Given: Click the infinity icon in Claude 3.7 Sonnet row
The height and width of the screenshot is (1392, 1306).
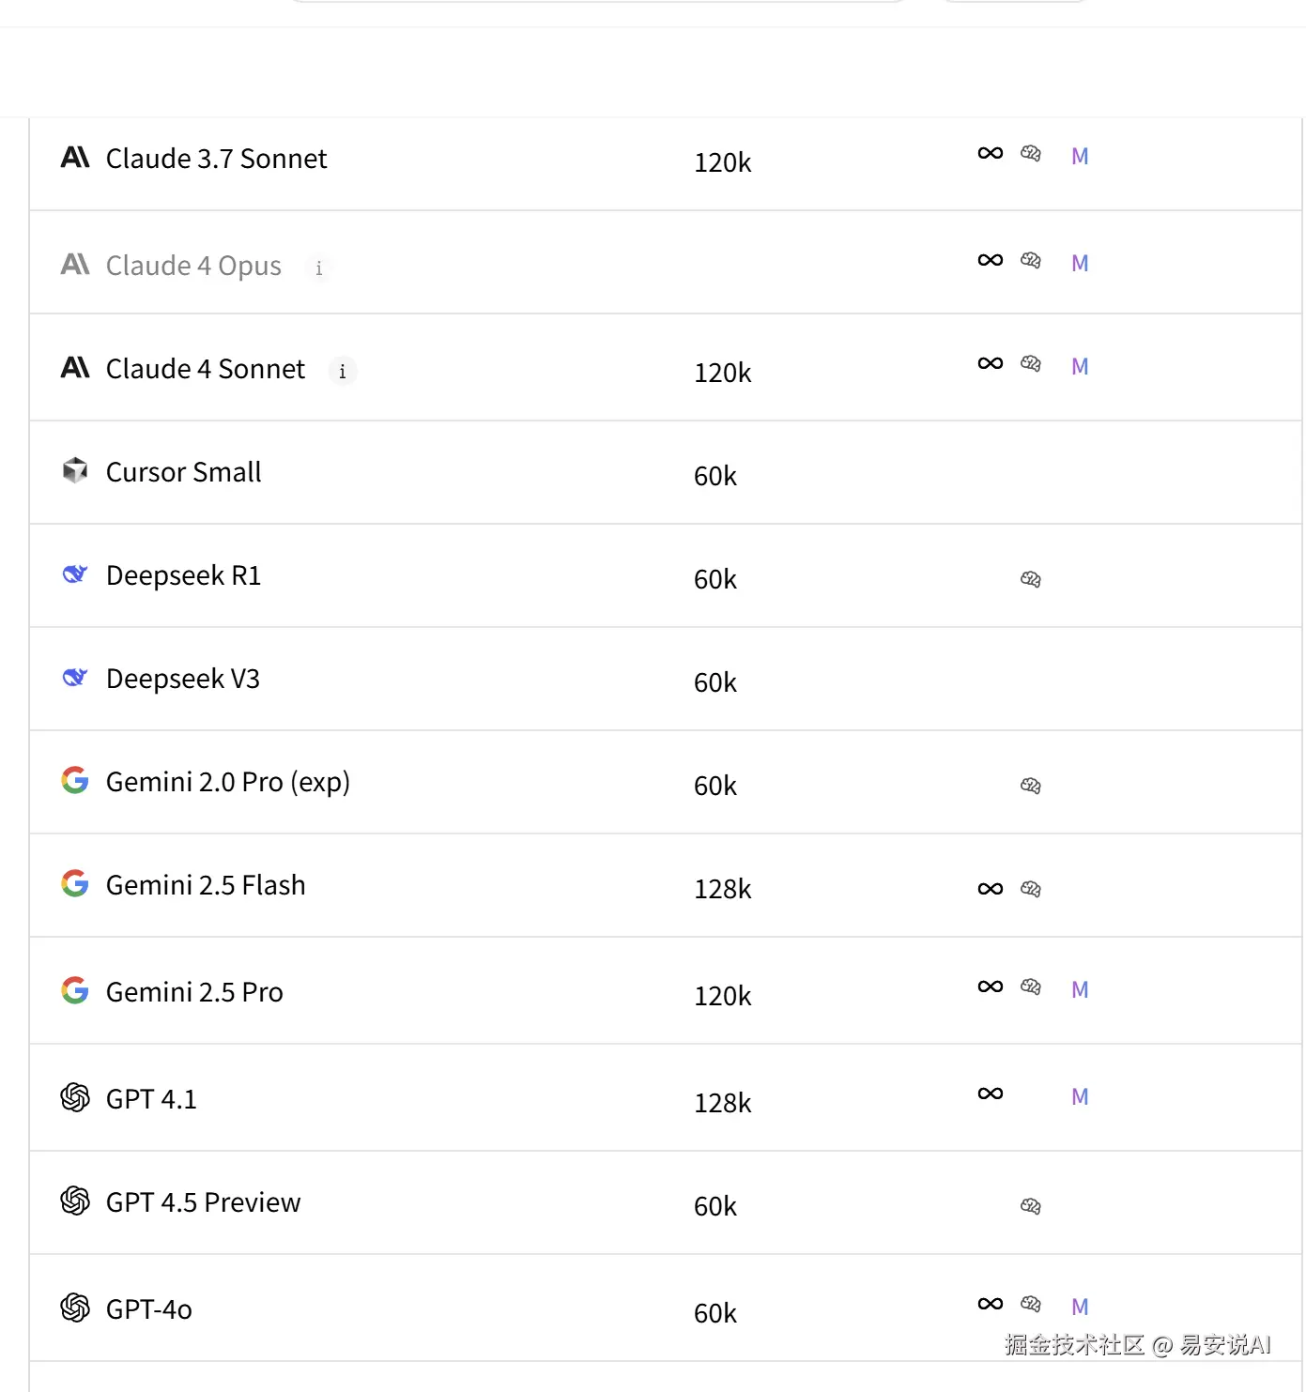Looking at the screenshot, I should [991, 153].
